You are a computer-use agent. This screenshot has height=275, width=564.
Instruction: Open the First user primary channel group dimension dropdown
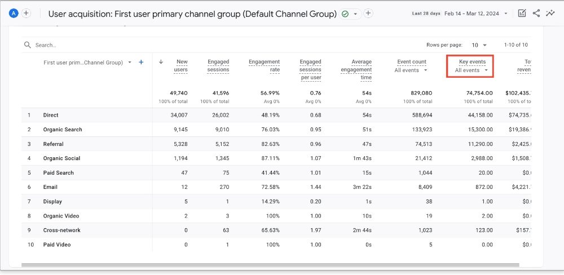coord(87,63)
